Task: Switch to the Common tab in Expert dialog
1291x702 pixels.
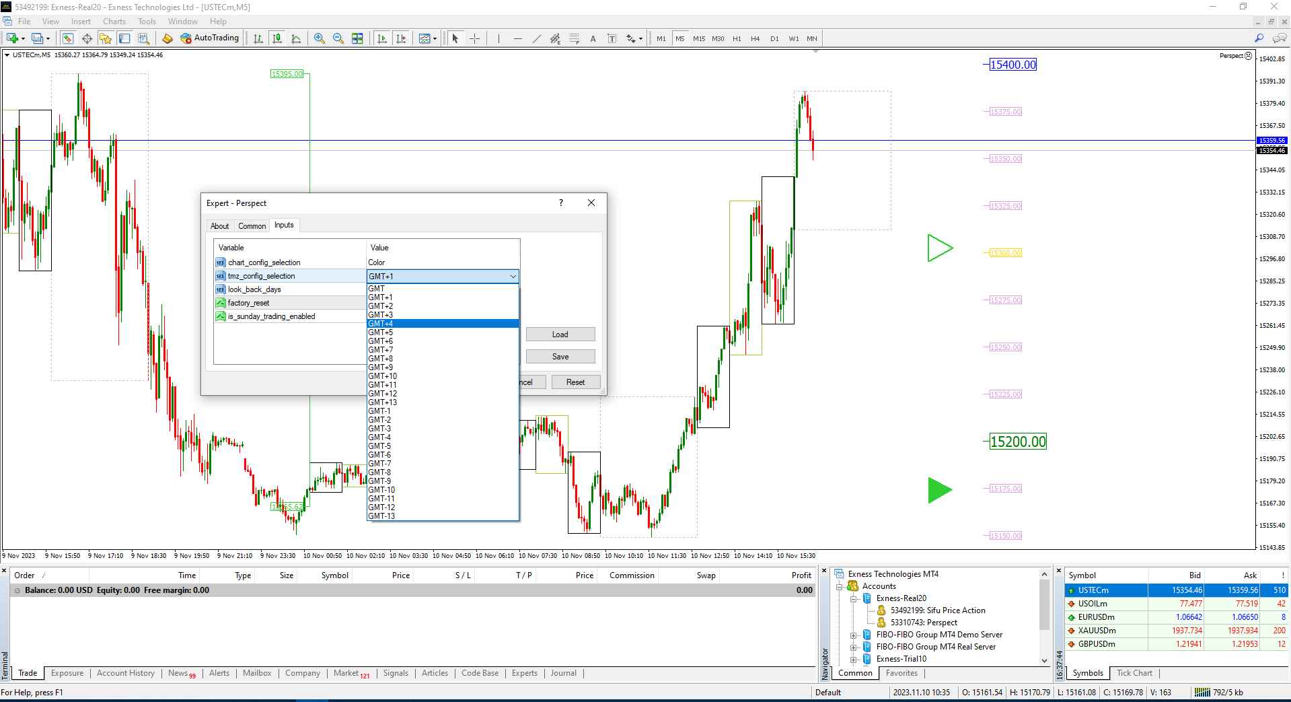Action: (x=252, y=225)
